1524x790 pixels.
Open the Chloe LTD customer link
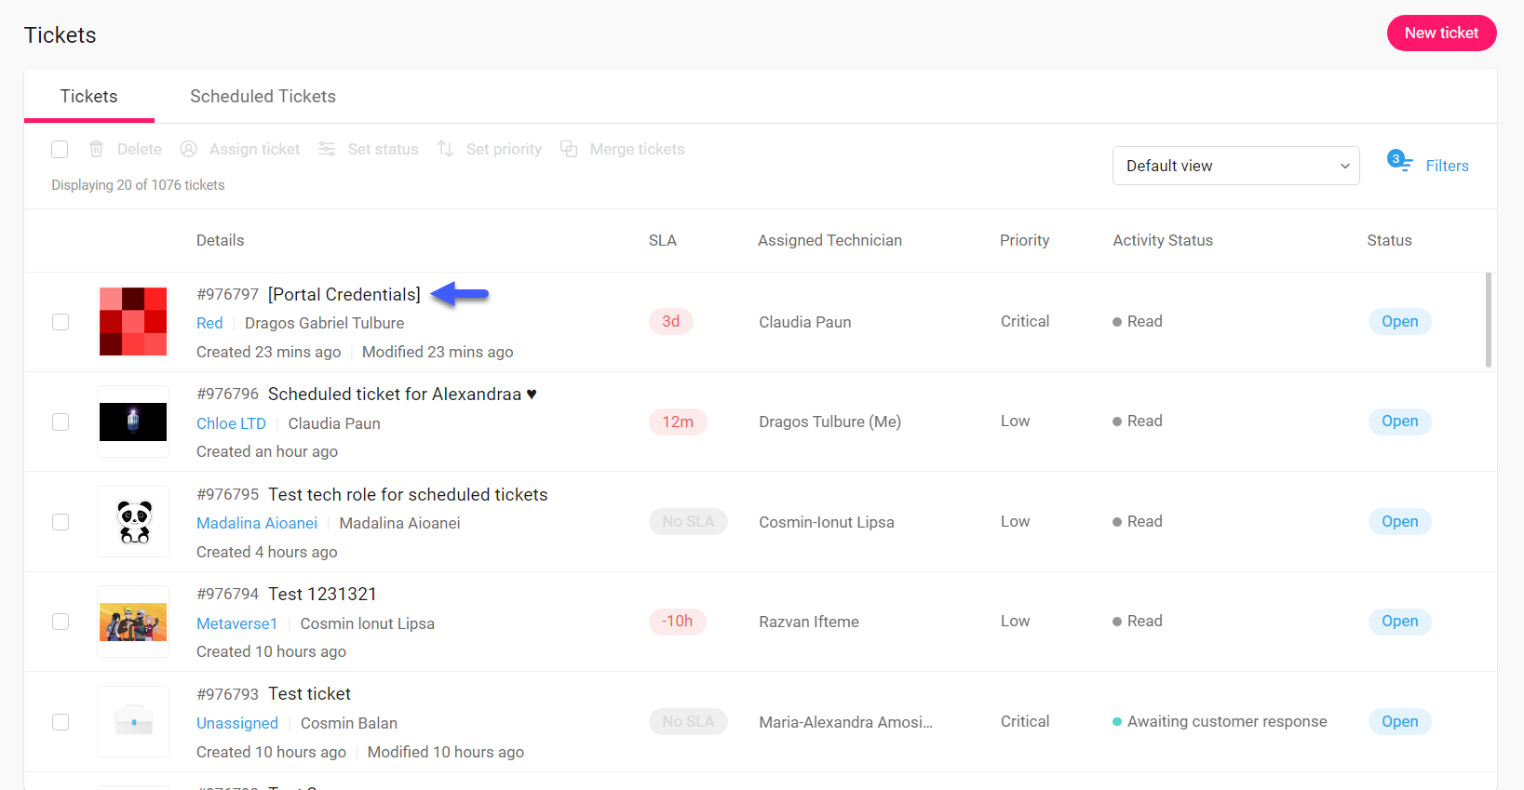point(231,423)
